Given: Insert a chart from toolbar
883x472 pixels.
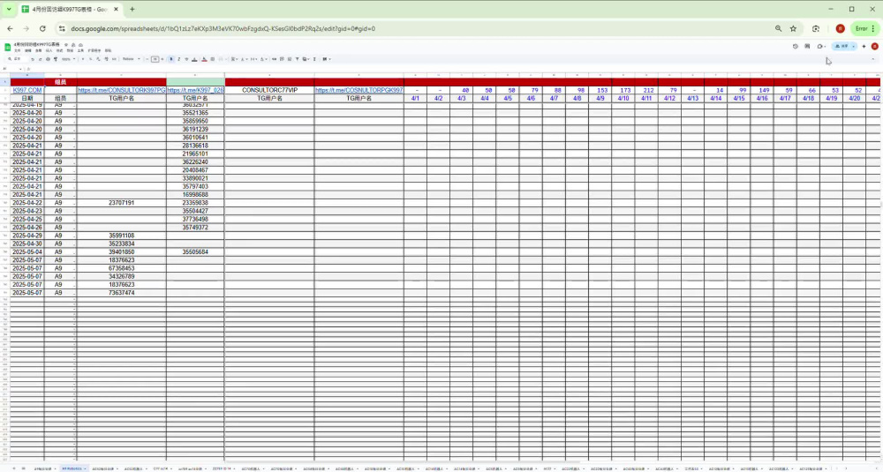Looking at the screenshot, I should click(290, 59).
